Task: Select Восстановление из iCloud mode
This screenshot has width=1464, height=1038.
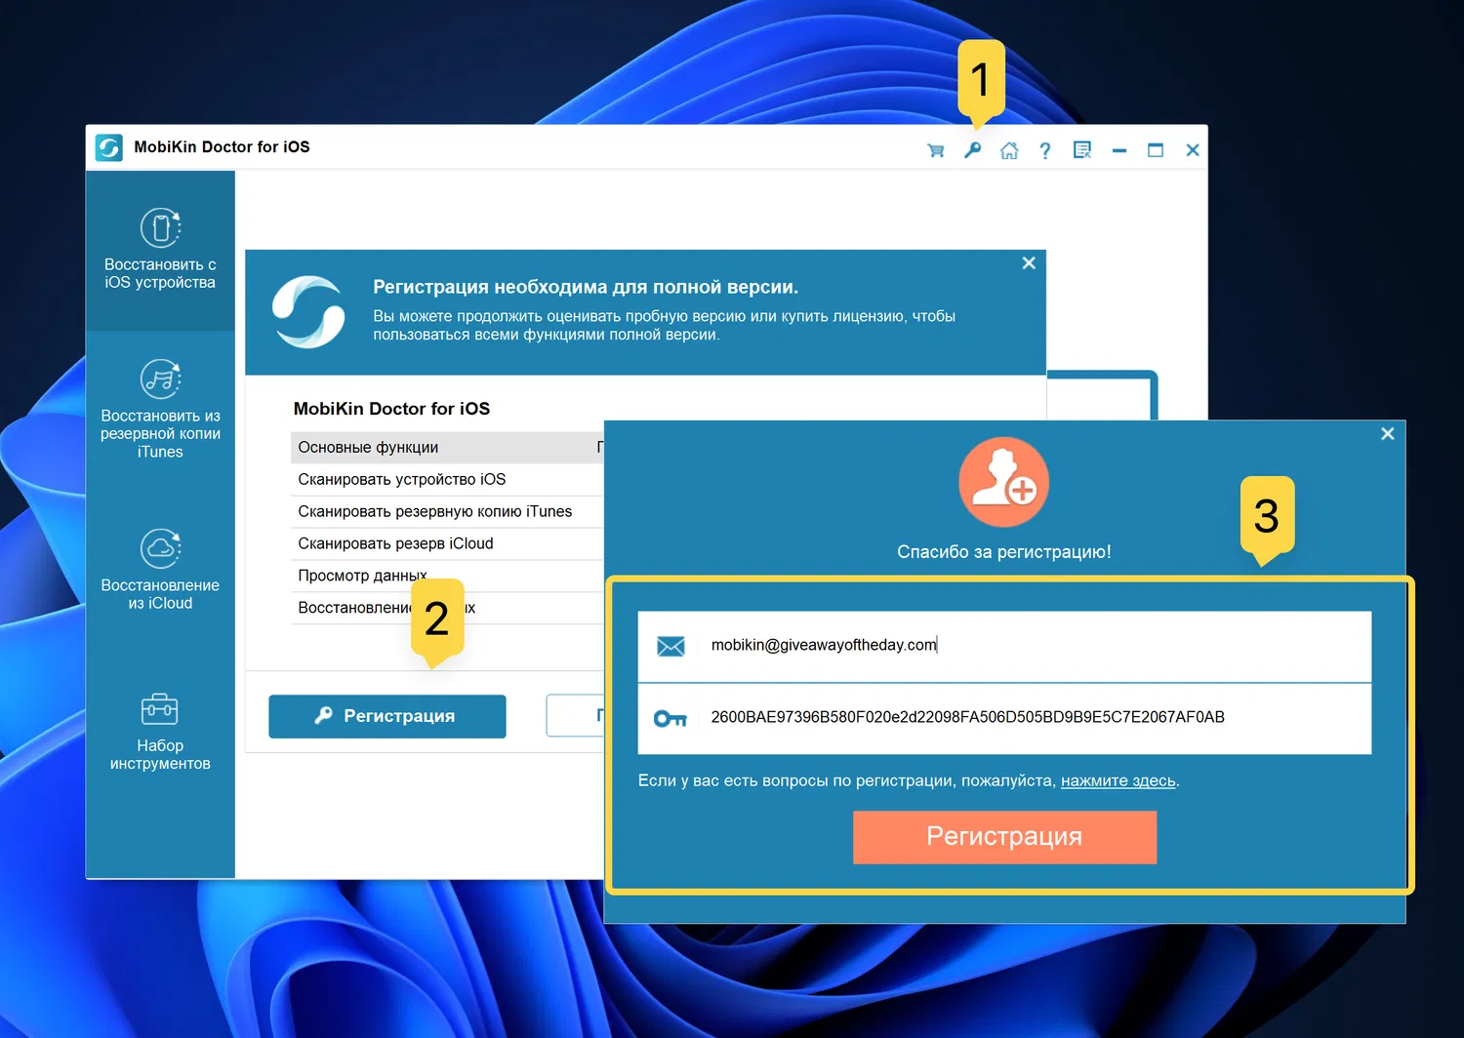Action: [160, 570]
